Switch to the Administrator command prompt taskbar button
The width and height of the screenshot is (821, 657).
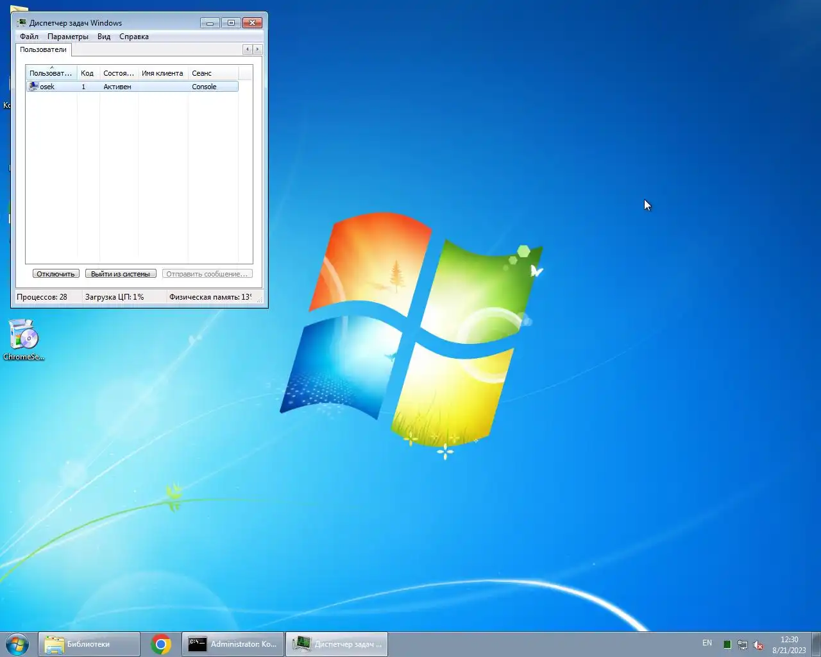[x=232, y=644]
